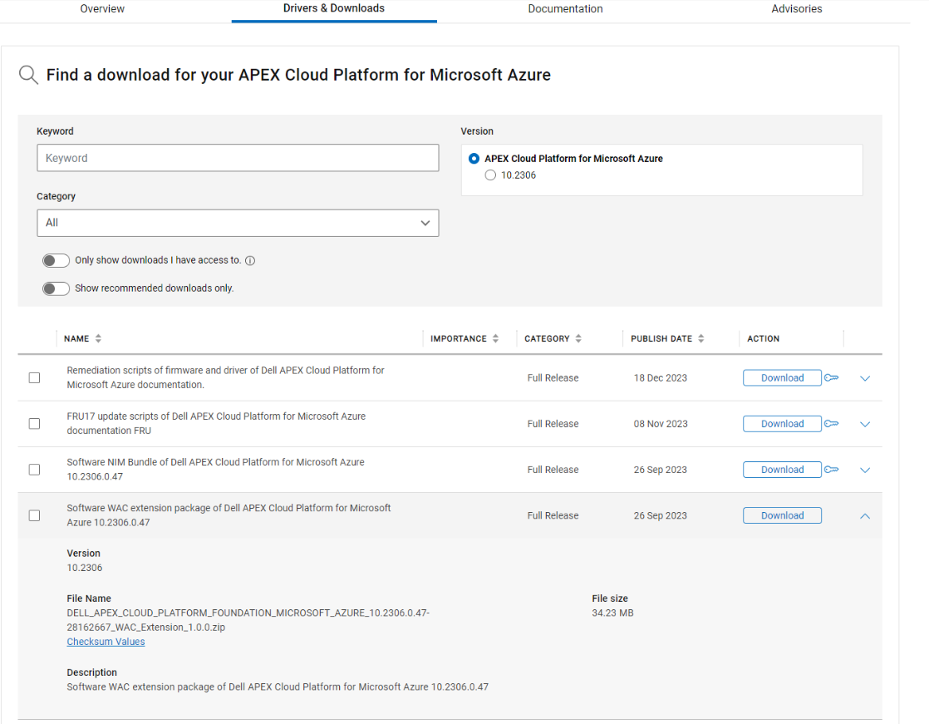Download the Remediation scripts file

pyautogui.click(x=782, y=378)
